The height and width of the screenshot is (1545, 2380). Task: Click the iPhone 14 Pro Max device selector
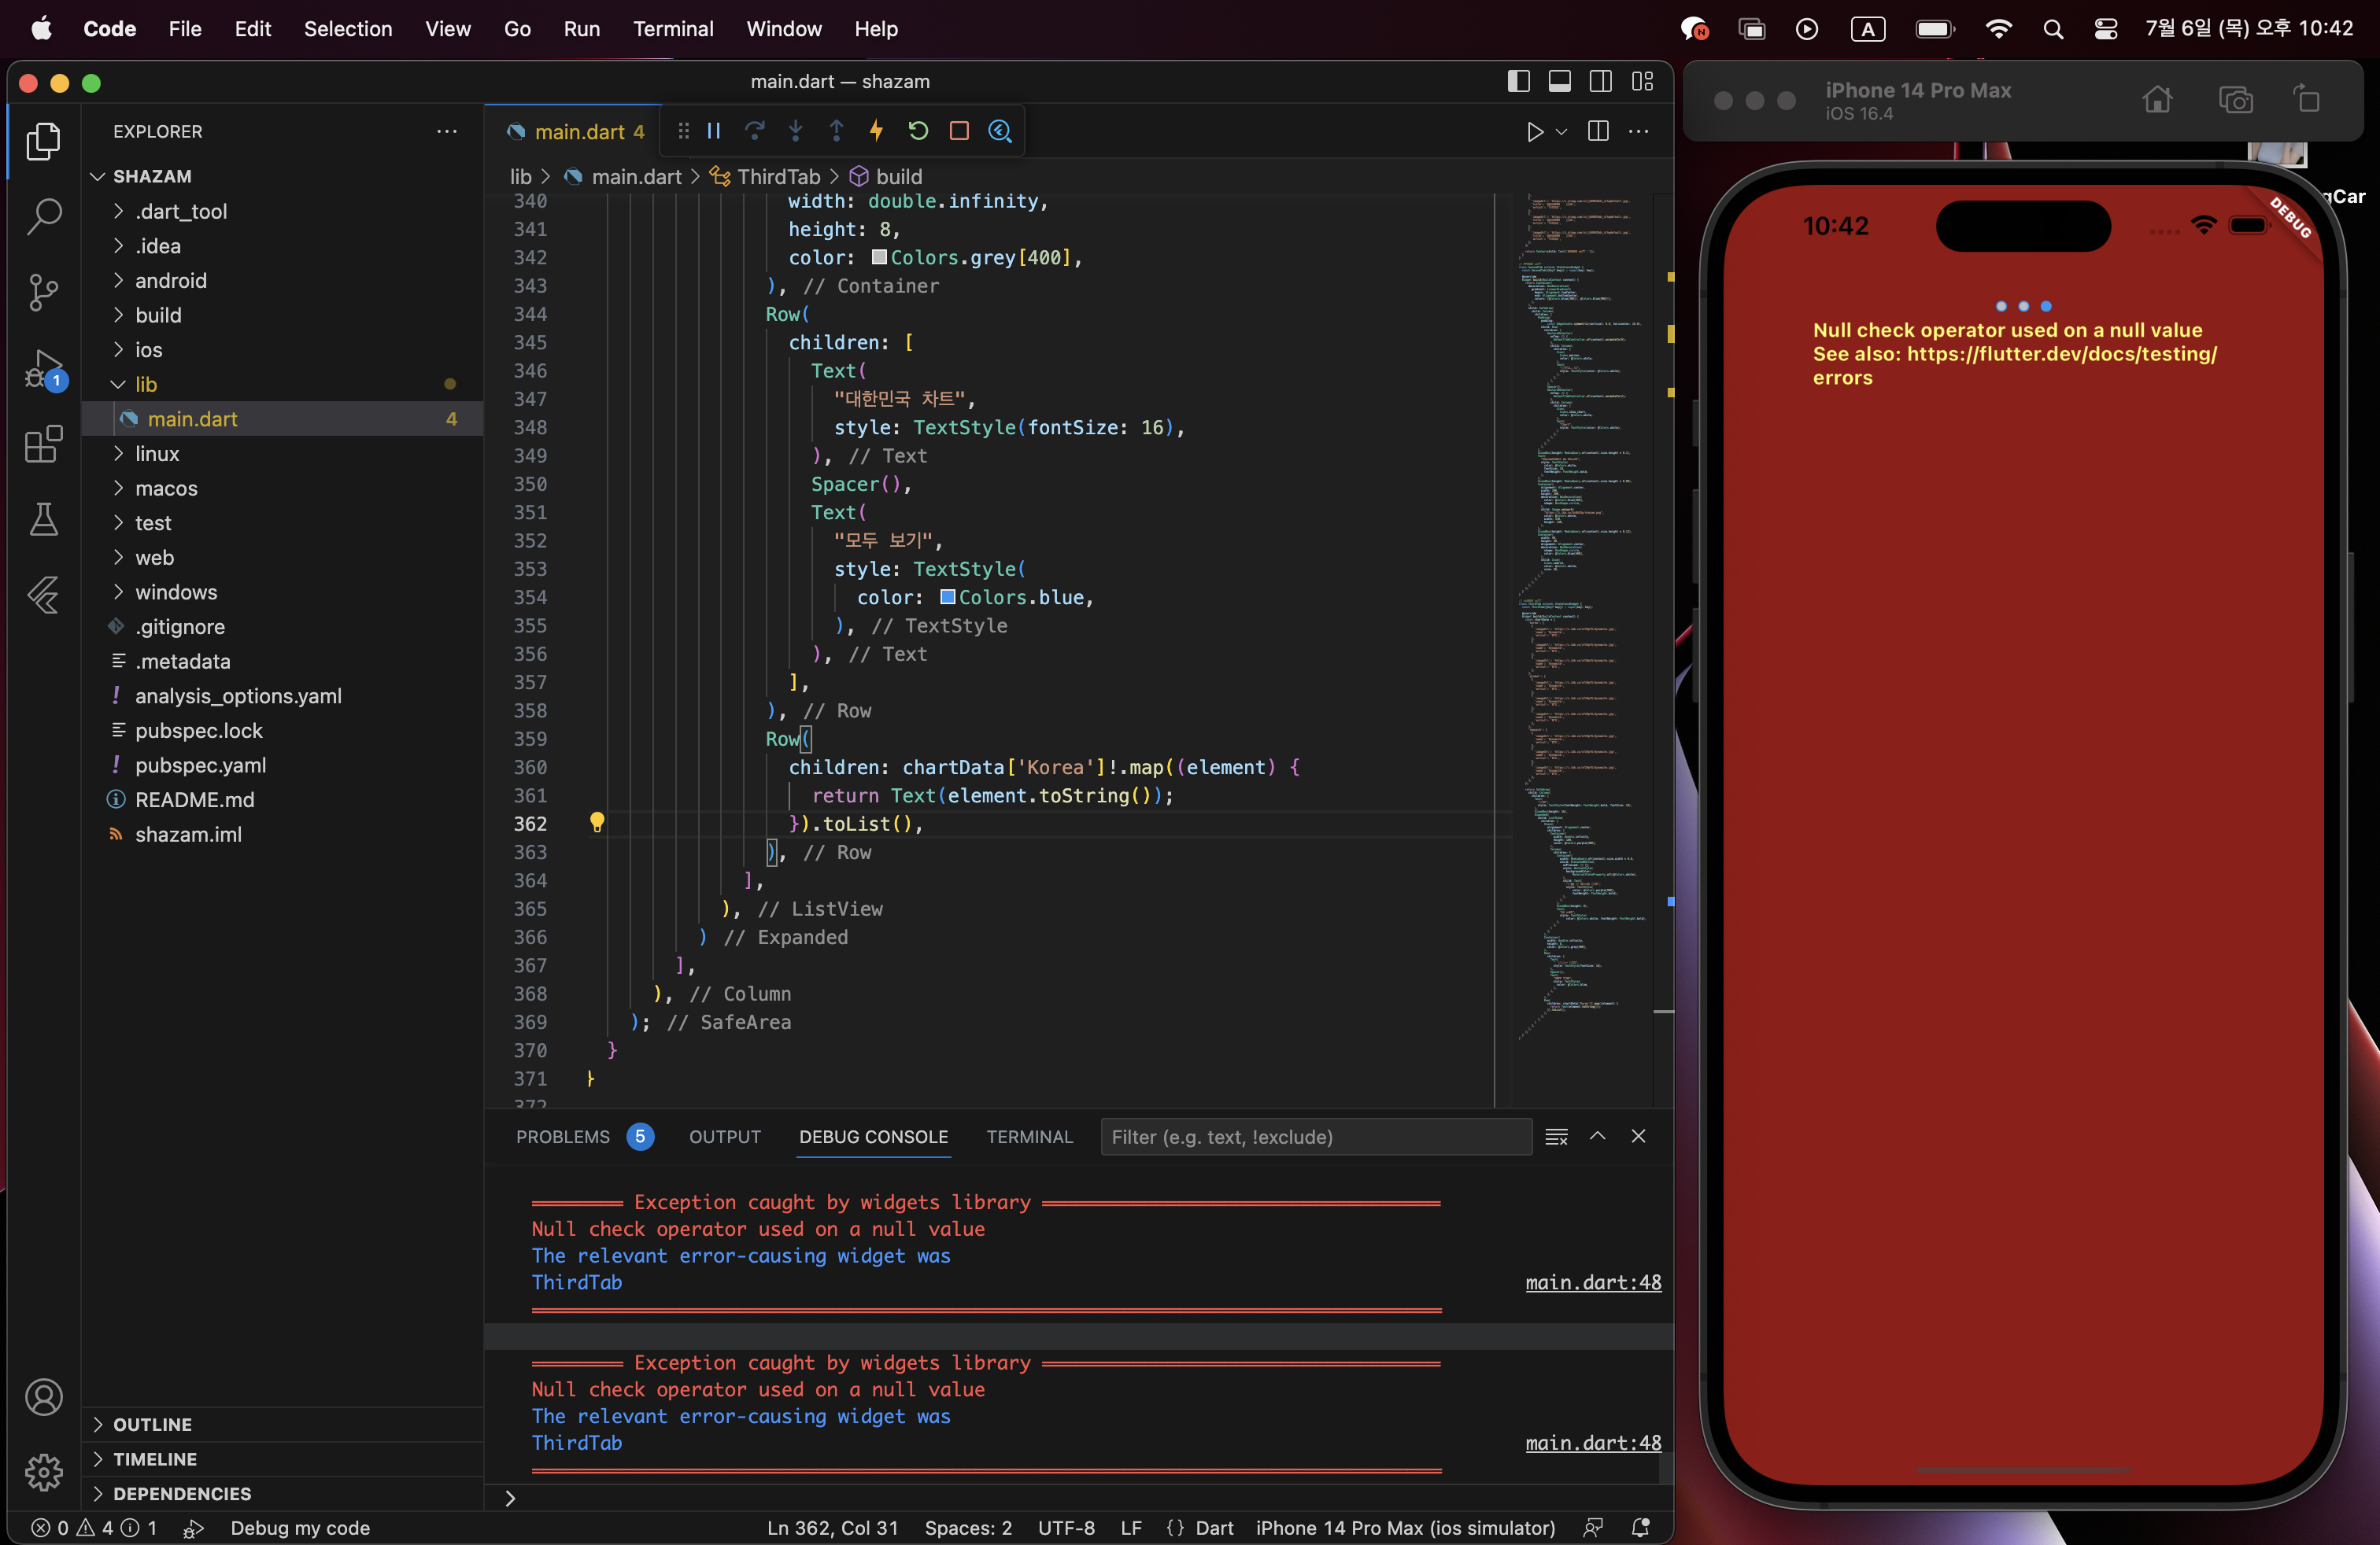coord(1406,1528)
